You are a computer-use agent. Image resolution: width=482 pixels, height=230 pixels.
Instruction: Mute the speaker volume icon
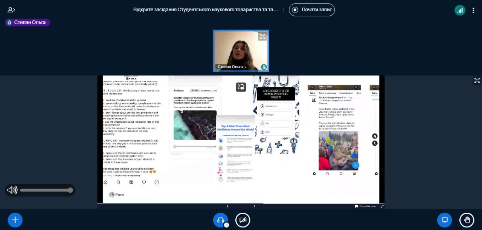tap(12, 190)
